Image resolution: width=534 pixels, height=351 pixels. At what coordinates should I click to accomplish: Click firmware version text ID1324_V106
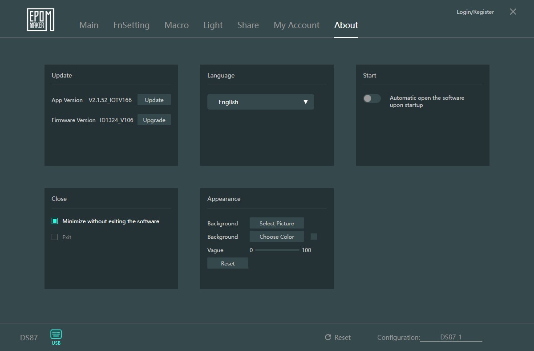pyautogui.click(x=117, y=120)
